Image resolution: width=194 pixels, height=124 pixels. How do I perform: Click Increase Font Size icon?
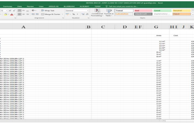pyautogui.click(x=10, y=11)
